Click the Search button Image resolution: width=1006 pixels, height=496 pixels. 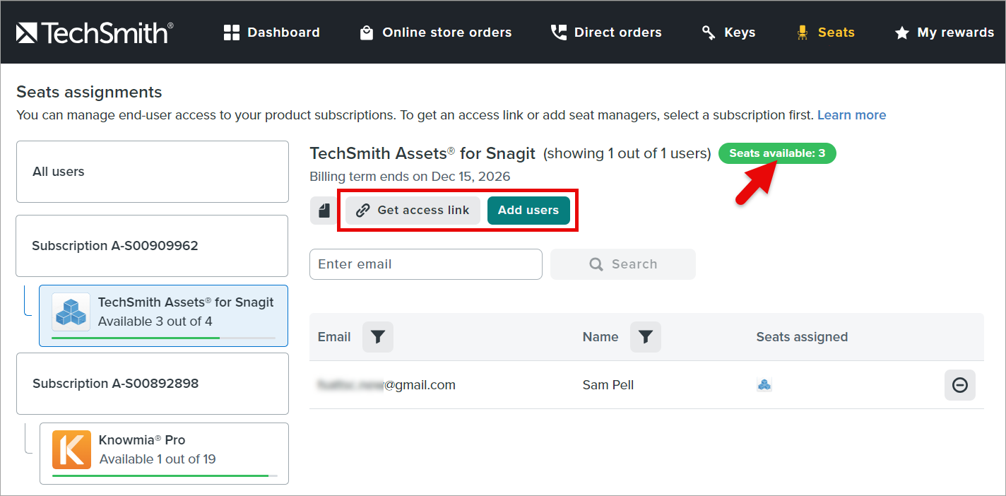(623, 264)
